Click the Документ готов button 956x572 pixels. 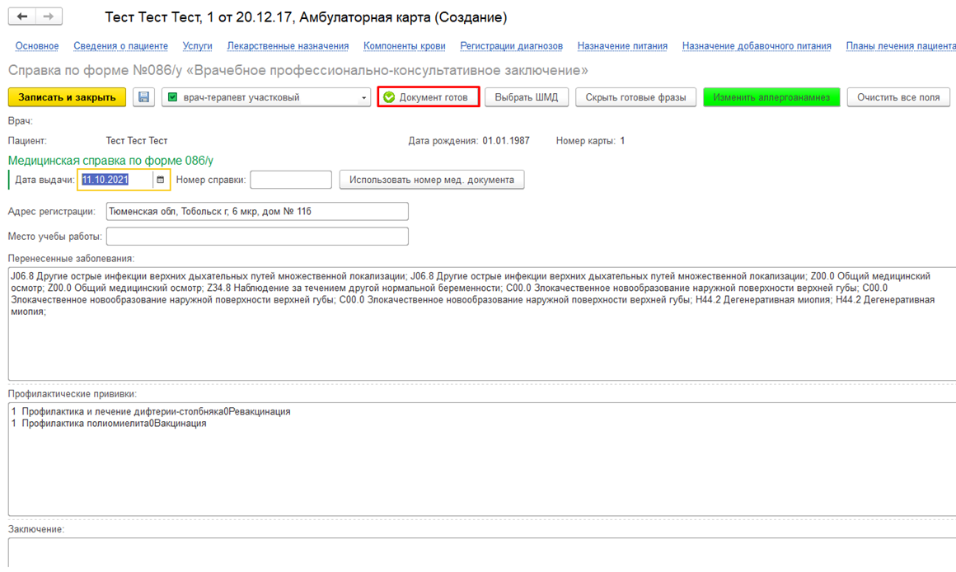point(429,97)
